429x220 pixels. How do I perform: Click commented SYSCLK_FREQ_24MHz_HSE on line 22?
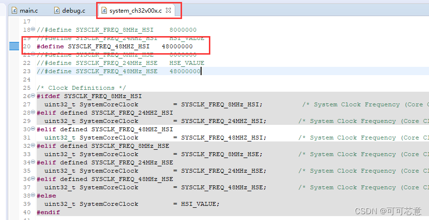tap(117, 63)
